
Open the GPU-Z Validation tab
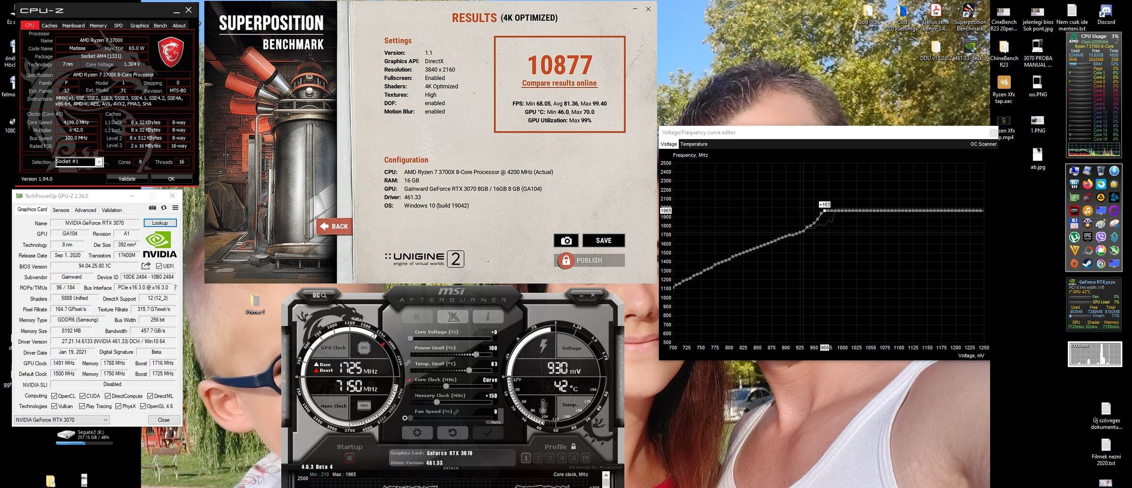[x=112, y=210]
